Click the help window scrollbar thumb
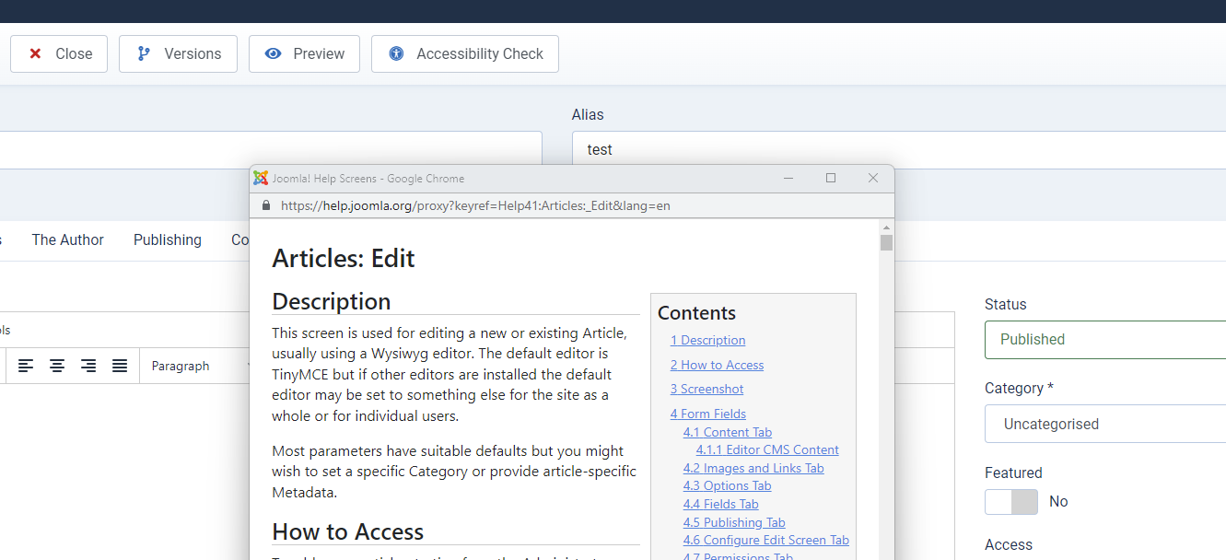The image size is (1226, 560). pos(886,242)
